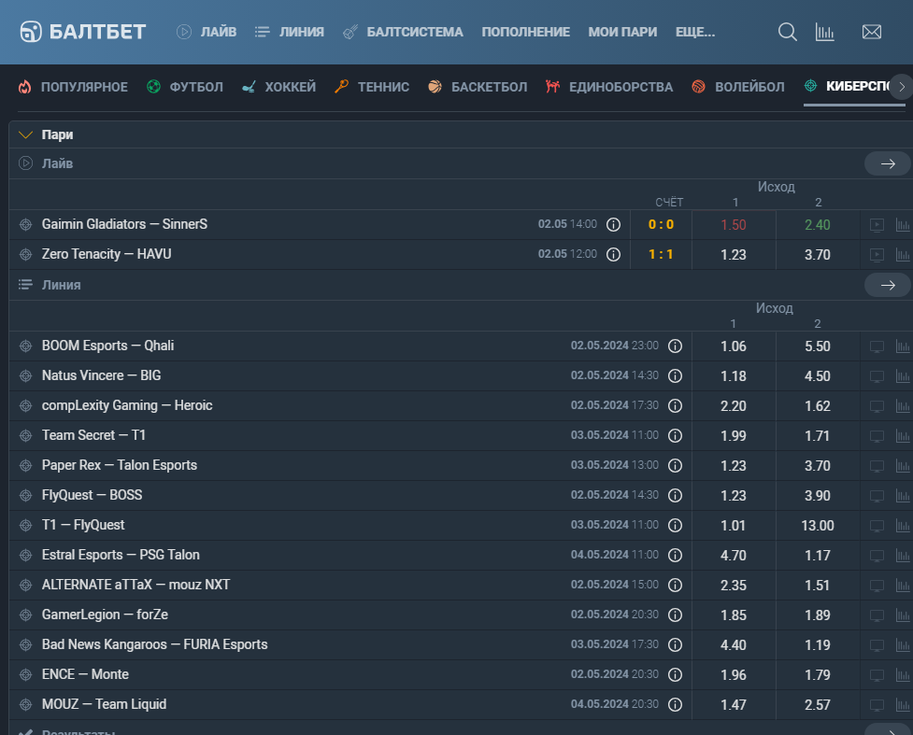Open info icon for FlyQuest — BOSS
Viewport: 913px width, 735px height.
pyautogui.click(x=675, y=495)
